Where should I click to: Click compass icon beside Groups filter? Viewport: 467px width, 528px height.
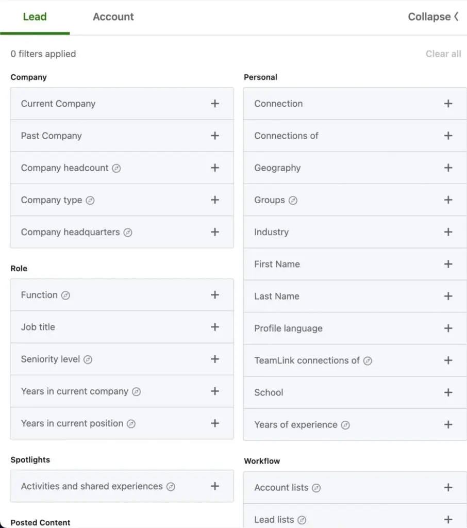coord(293,201)
